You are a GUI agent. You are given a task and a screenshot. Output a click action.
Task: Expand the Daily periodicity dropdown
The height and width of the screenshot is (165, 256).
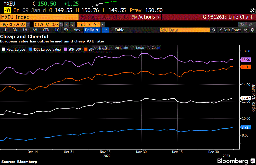tap(92, 30)
